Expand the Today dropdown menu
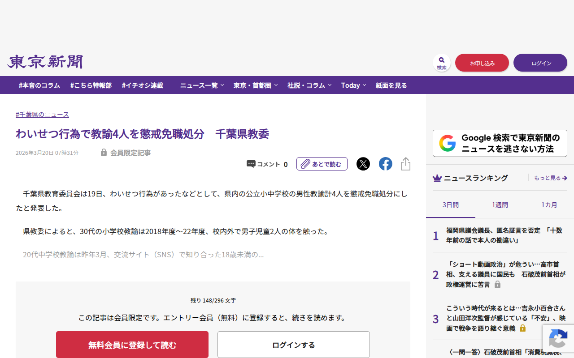 click(353, 85)
